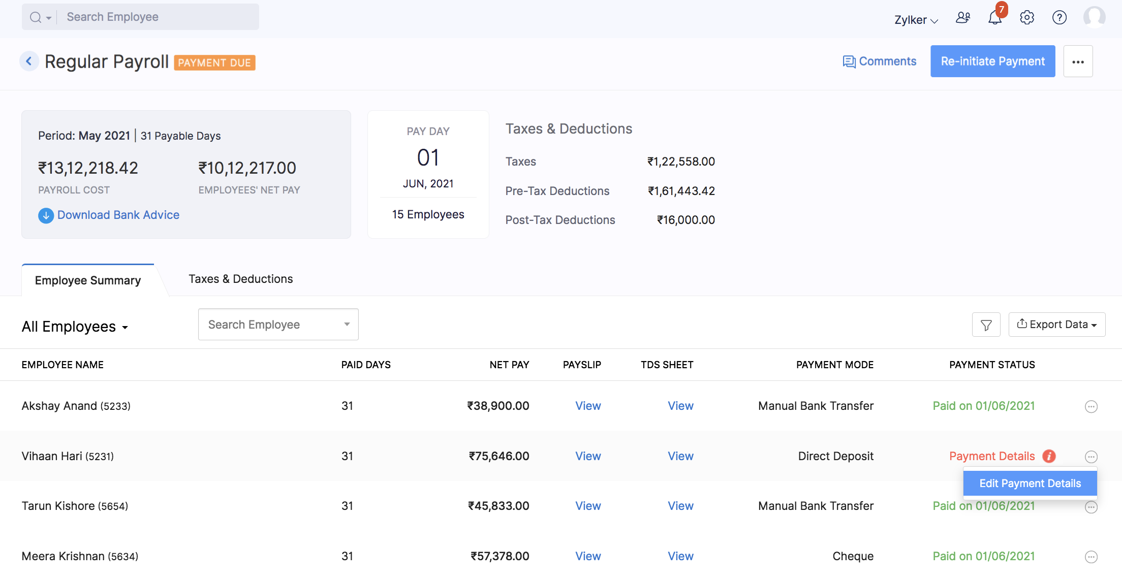This screenshot has width=1122, height=579.
Task: Open more options icon for Akshay Anand
Action: tap(1091, 406)
